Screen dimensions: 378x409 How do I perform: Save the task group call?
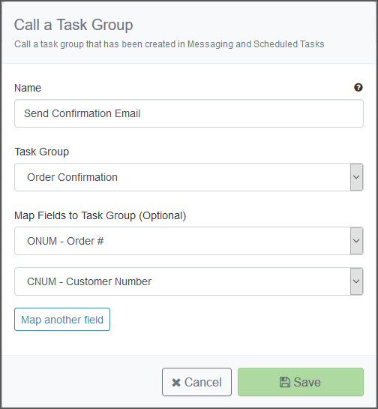pyautogui.click(x=301, y=382)
